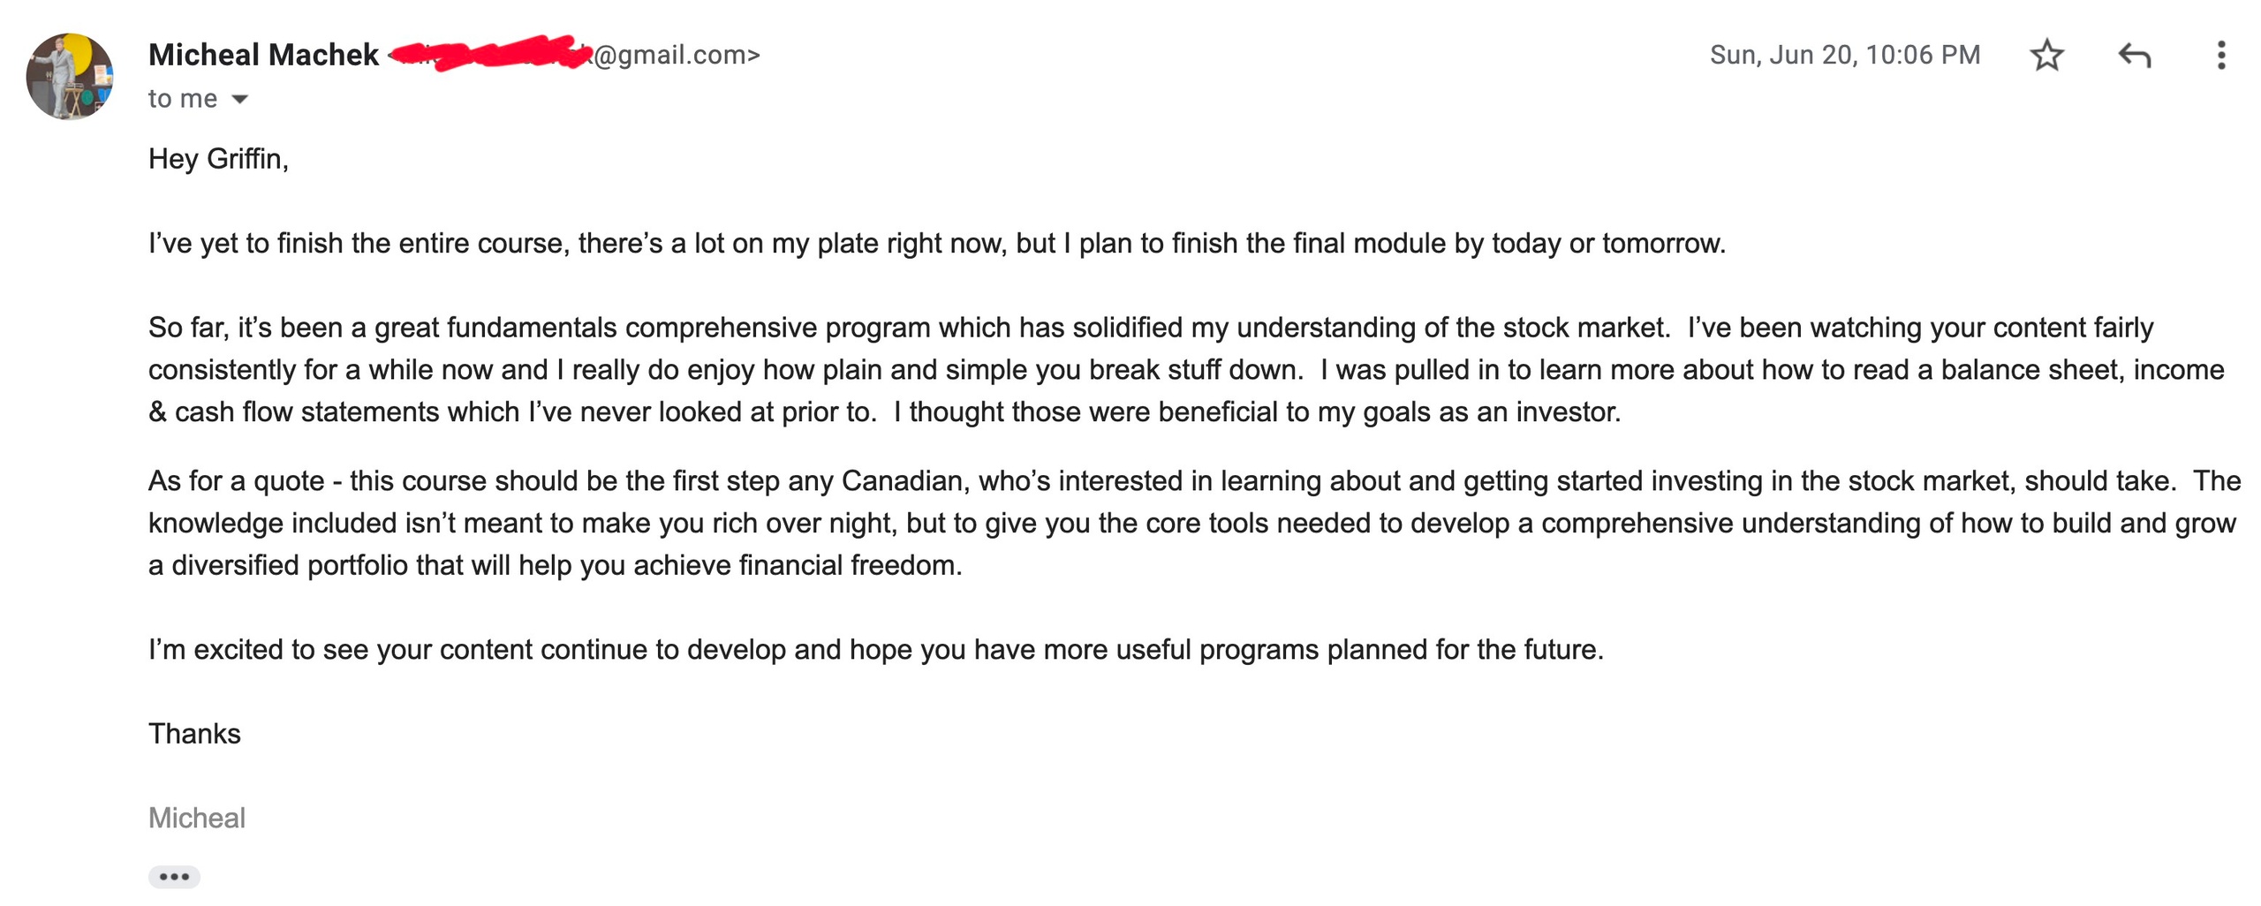Click the @gmail.com sender address
The height and width of the screenshot is (906, 2261).
click(677, 55)
